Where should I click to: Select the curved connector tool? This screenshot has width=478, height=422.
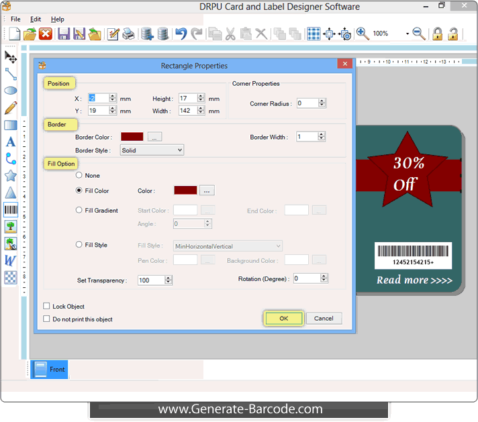click(x=11, y=159)
